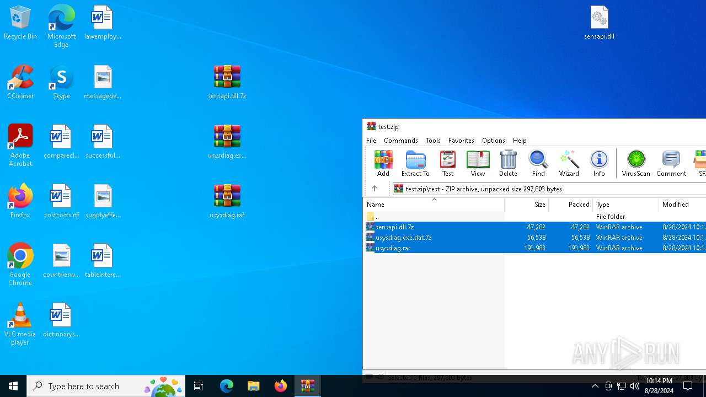Screen dimensions: 706x397
Task: Select the comparecl... Word document
Action: point(61,142)
